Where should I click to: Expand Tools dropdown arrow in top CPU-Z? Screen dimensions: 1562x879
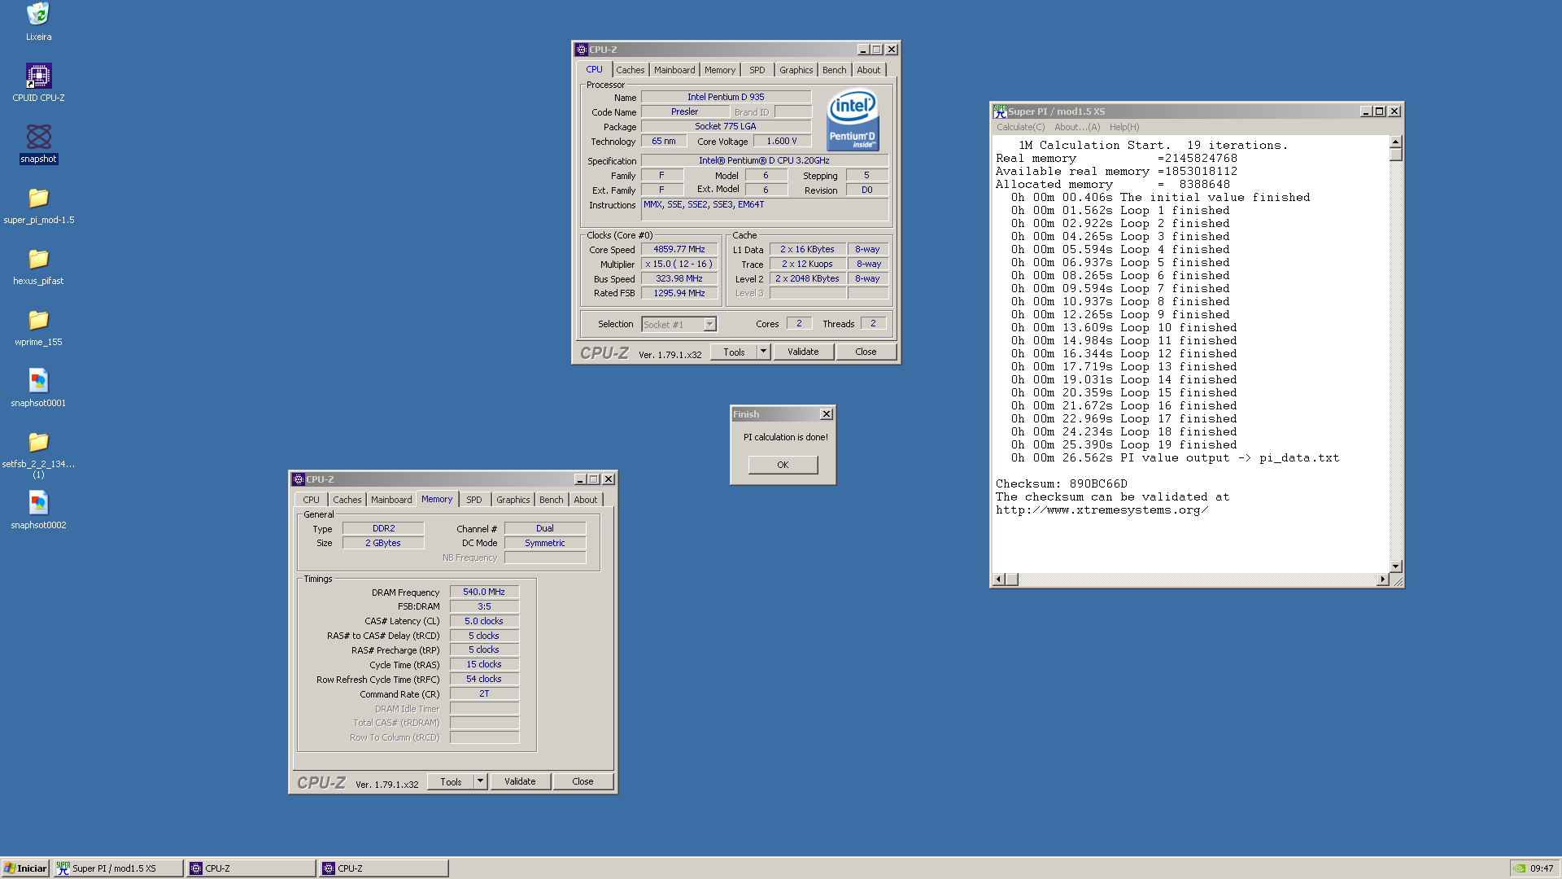click(x=763, y=352)
